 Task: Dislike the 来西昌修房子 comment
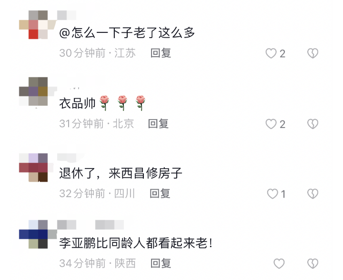313,194
